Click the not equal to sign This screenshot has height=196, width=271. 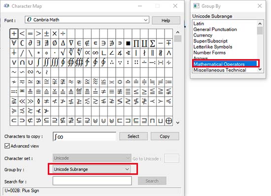(x=103, y=91)
